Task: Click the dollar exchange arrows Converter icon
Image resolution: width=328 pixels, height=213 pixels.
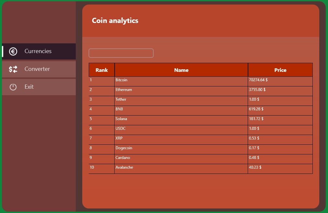Action: pos(13,69)
